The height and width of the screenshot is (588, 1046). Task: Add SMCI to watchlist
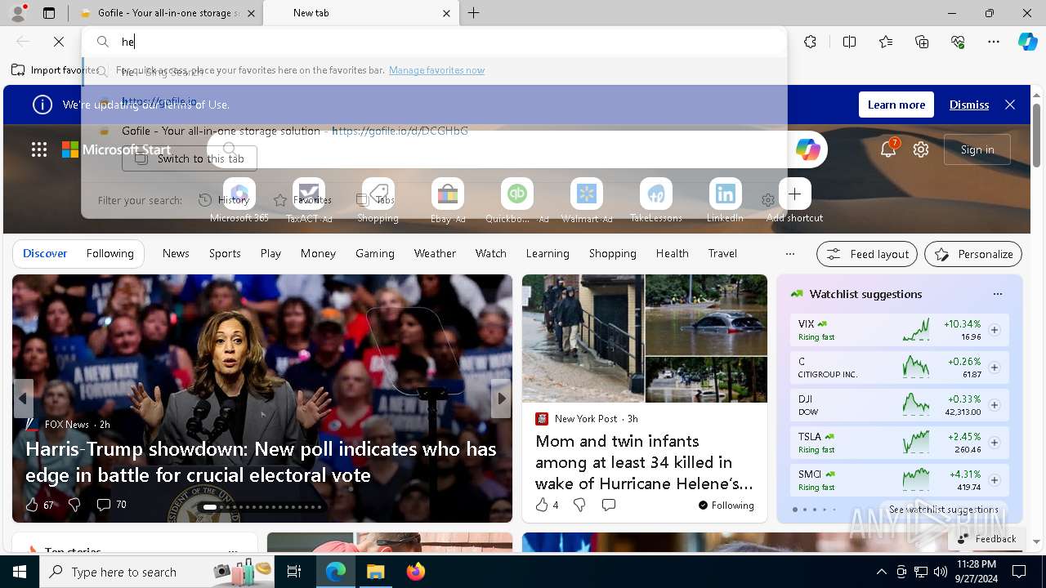pyautogui.click(x=995, y=480)
